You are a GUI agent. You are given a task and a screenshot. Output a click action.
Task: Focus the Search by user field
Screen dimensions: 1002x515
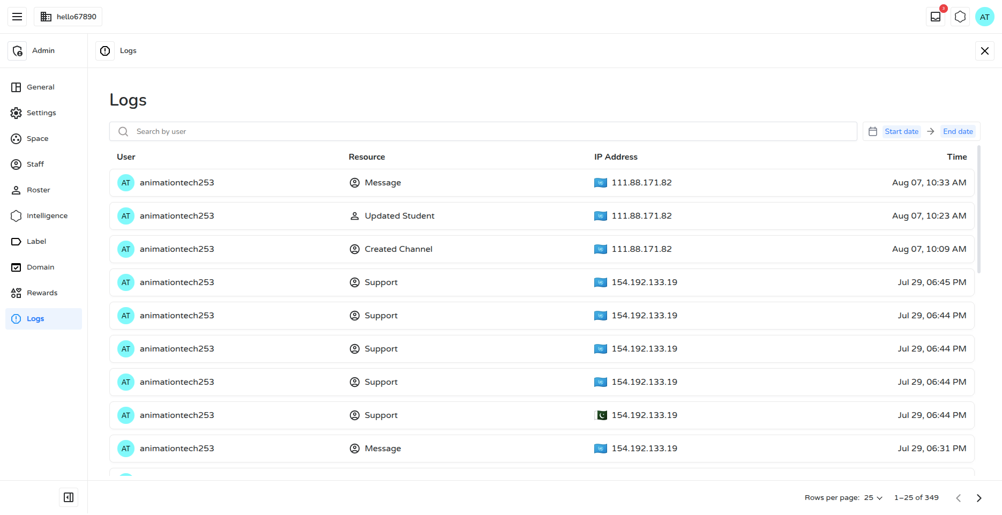click(483, 131)
